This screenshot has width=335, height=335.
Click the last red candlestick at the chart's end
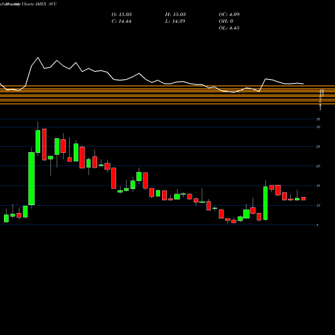pyautogui.click(x=304, y=198)
